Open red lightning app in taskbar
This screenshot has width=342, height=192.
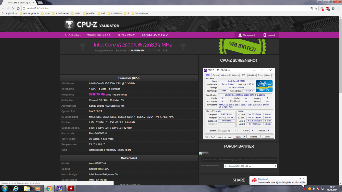[71, 189]
